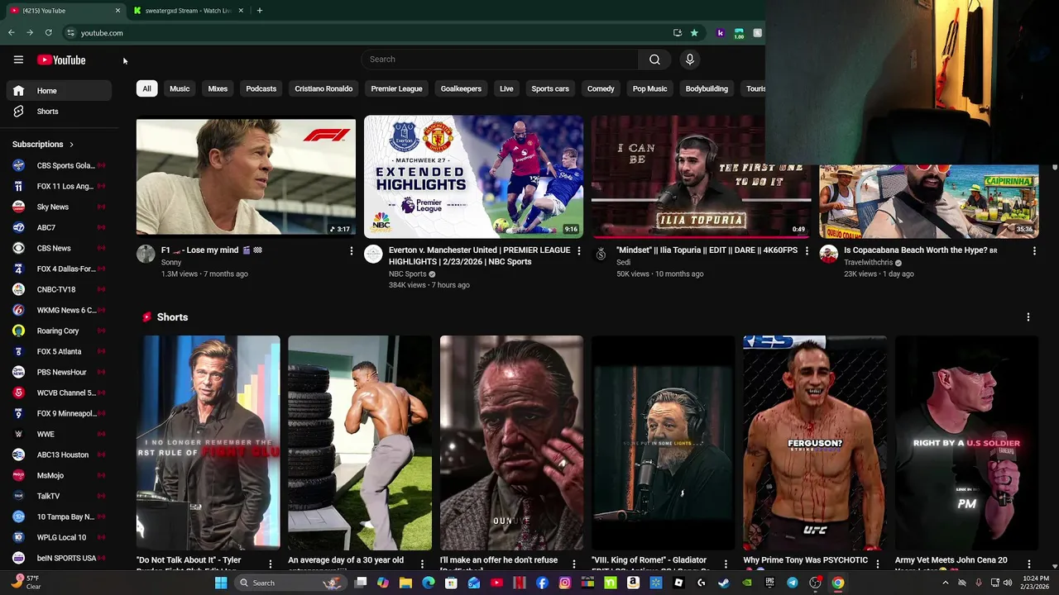
Task: Open site information icon beside URL
Action: (x=70, y=33)
